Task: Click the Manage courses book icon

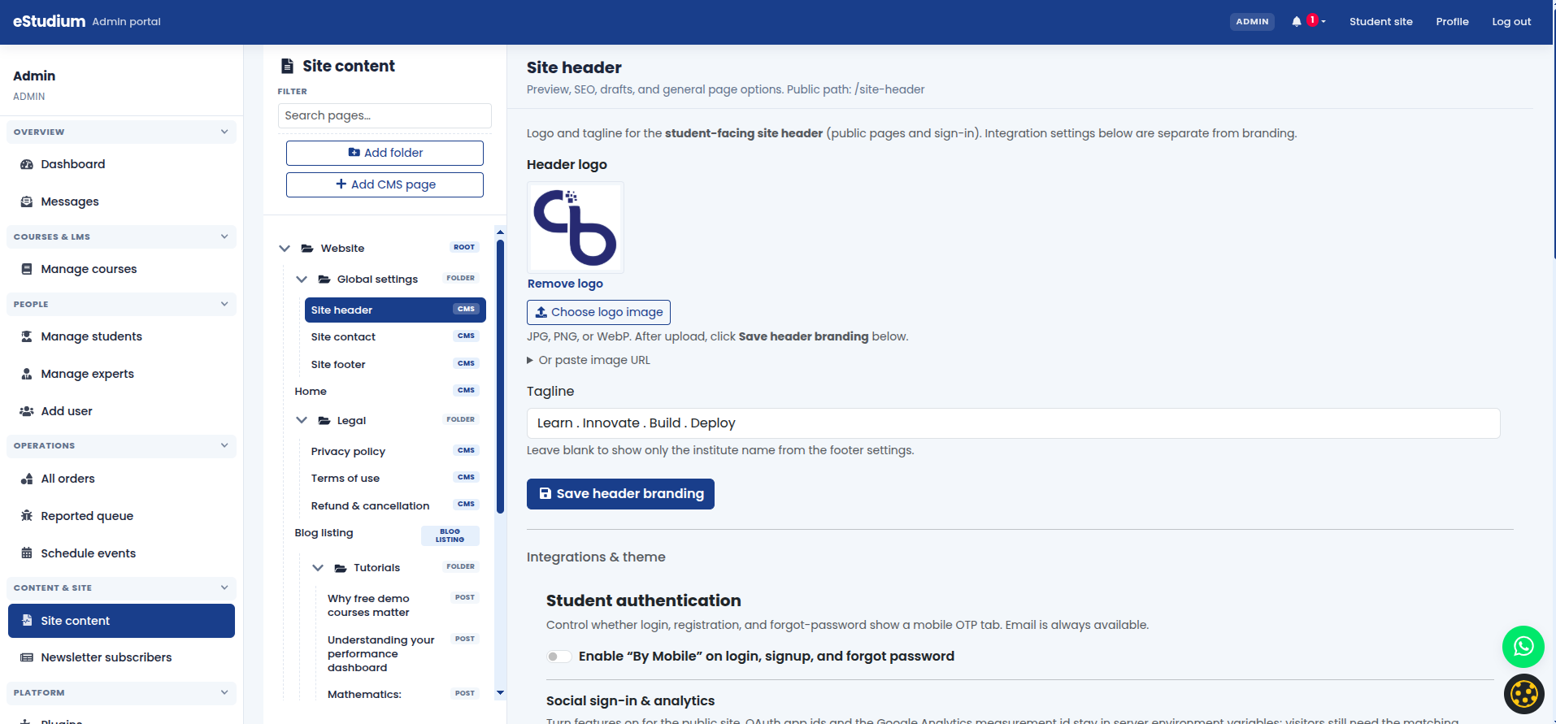Action: coord(26,269)
